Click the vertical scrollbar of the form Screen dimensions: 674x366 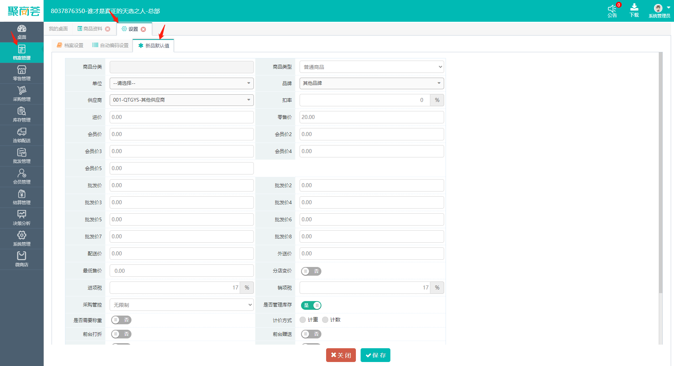661,172
